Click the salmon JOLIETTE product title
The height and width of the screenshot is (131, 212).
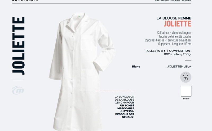178,24
